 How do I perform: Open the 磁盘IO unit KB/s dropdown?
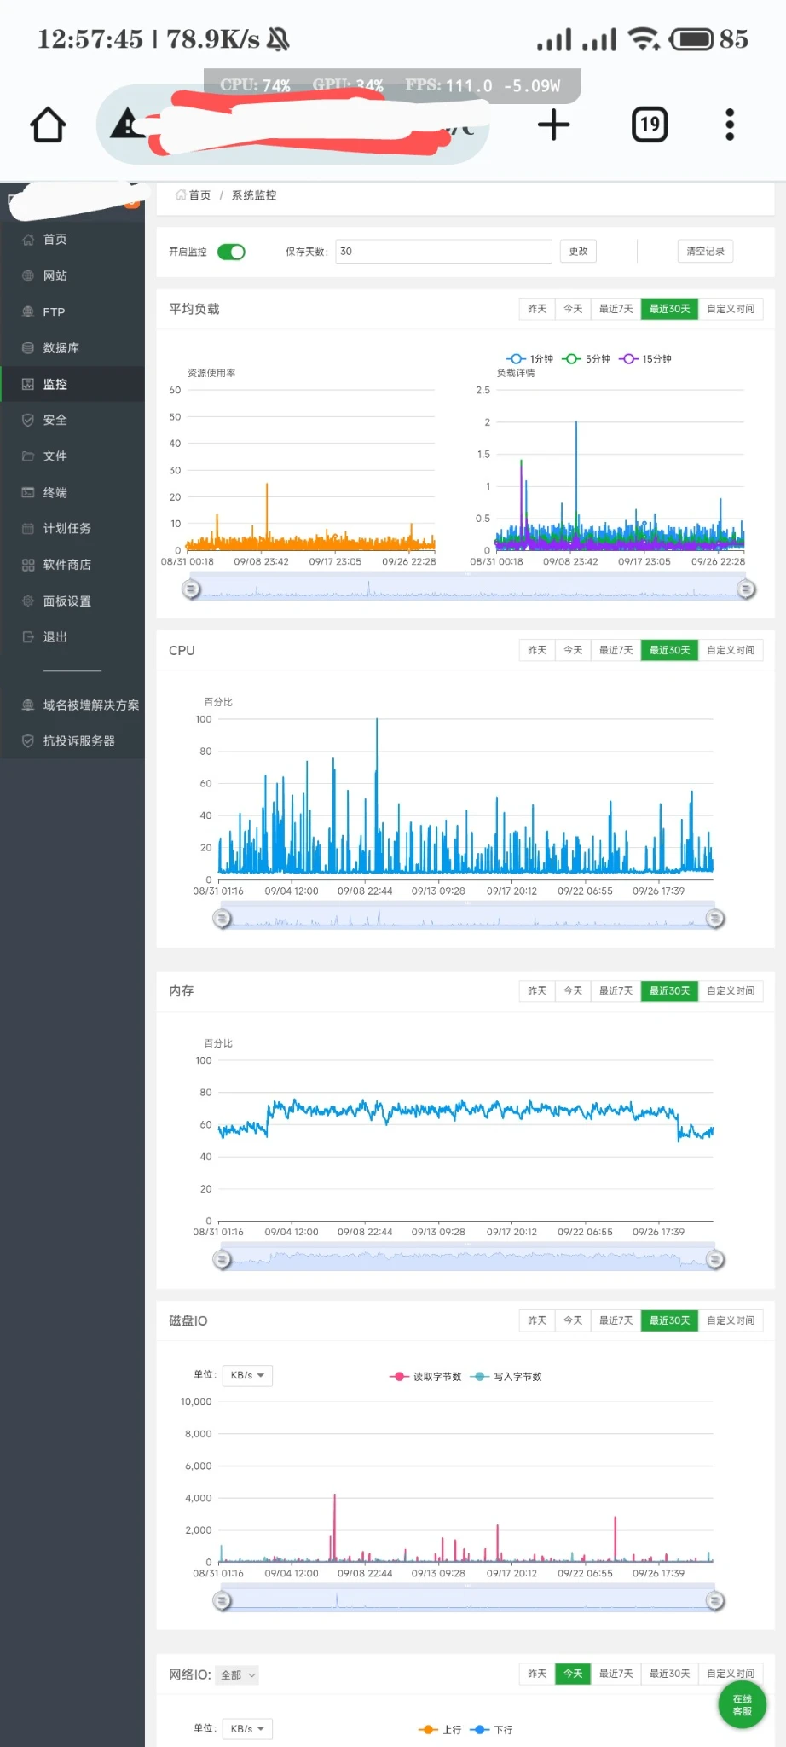247,1375
